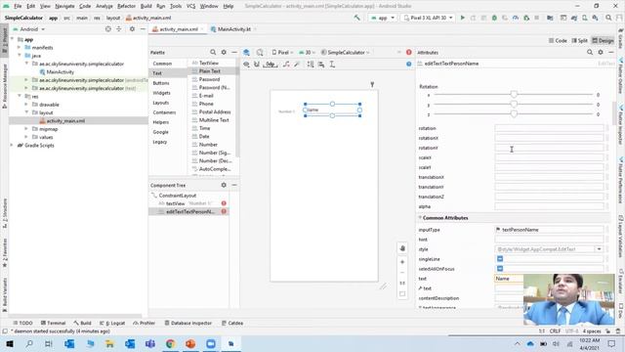Run the app with green play button
625x352 pixels.
click(x=462, y=18)
